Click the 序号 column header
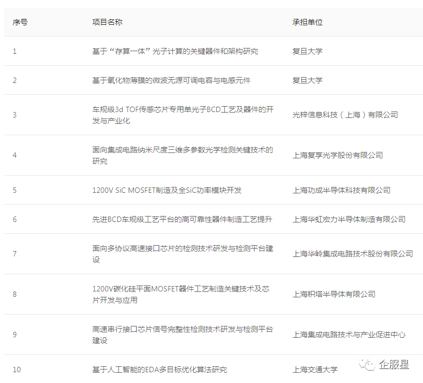Screen dimensions: 423x383 point(20,22)
